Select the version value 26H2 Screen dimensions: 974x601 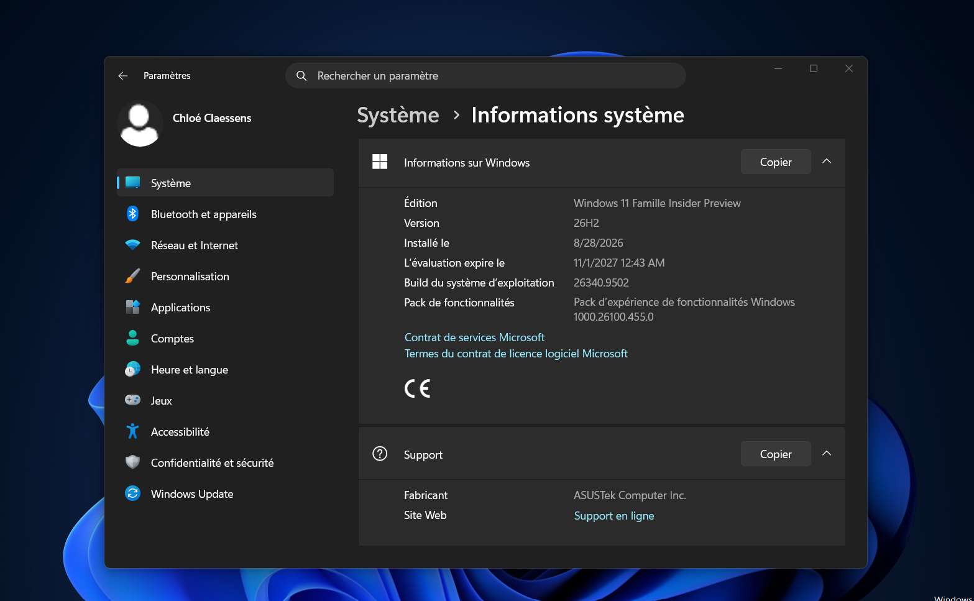pos(586,223)
